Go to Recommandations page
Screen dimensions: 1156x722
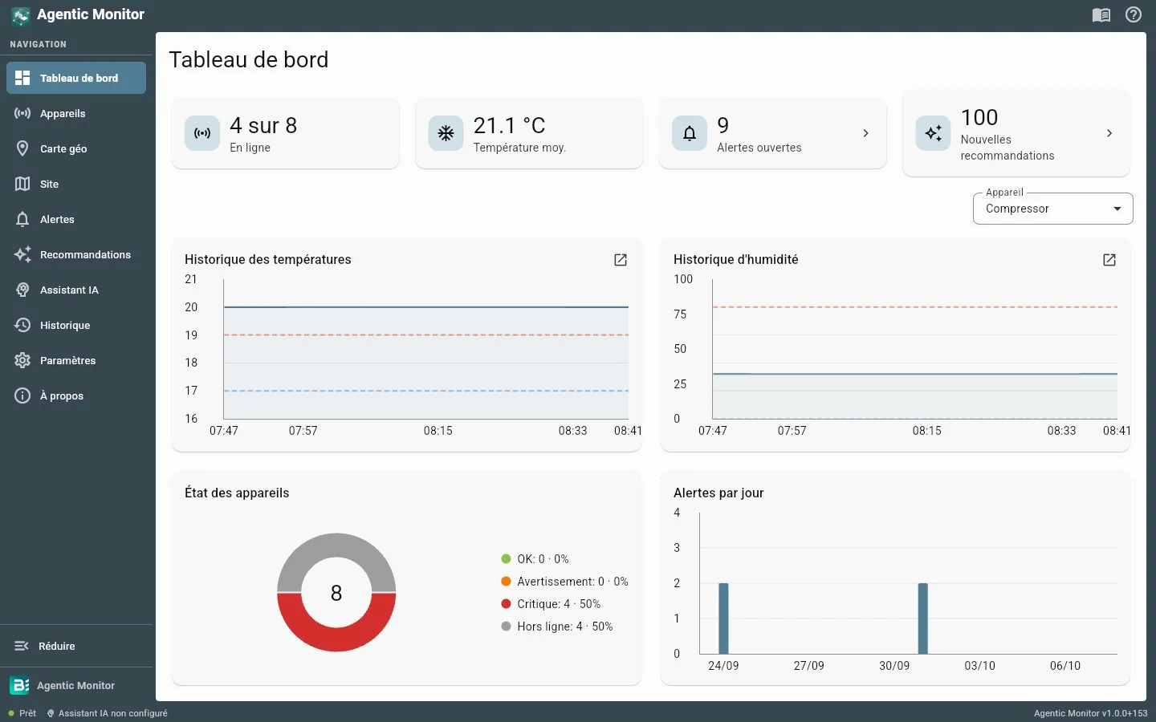[x=76, y=254]
